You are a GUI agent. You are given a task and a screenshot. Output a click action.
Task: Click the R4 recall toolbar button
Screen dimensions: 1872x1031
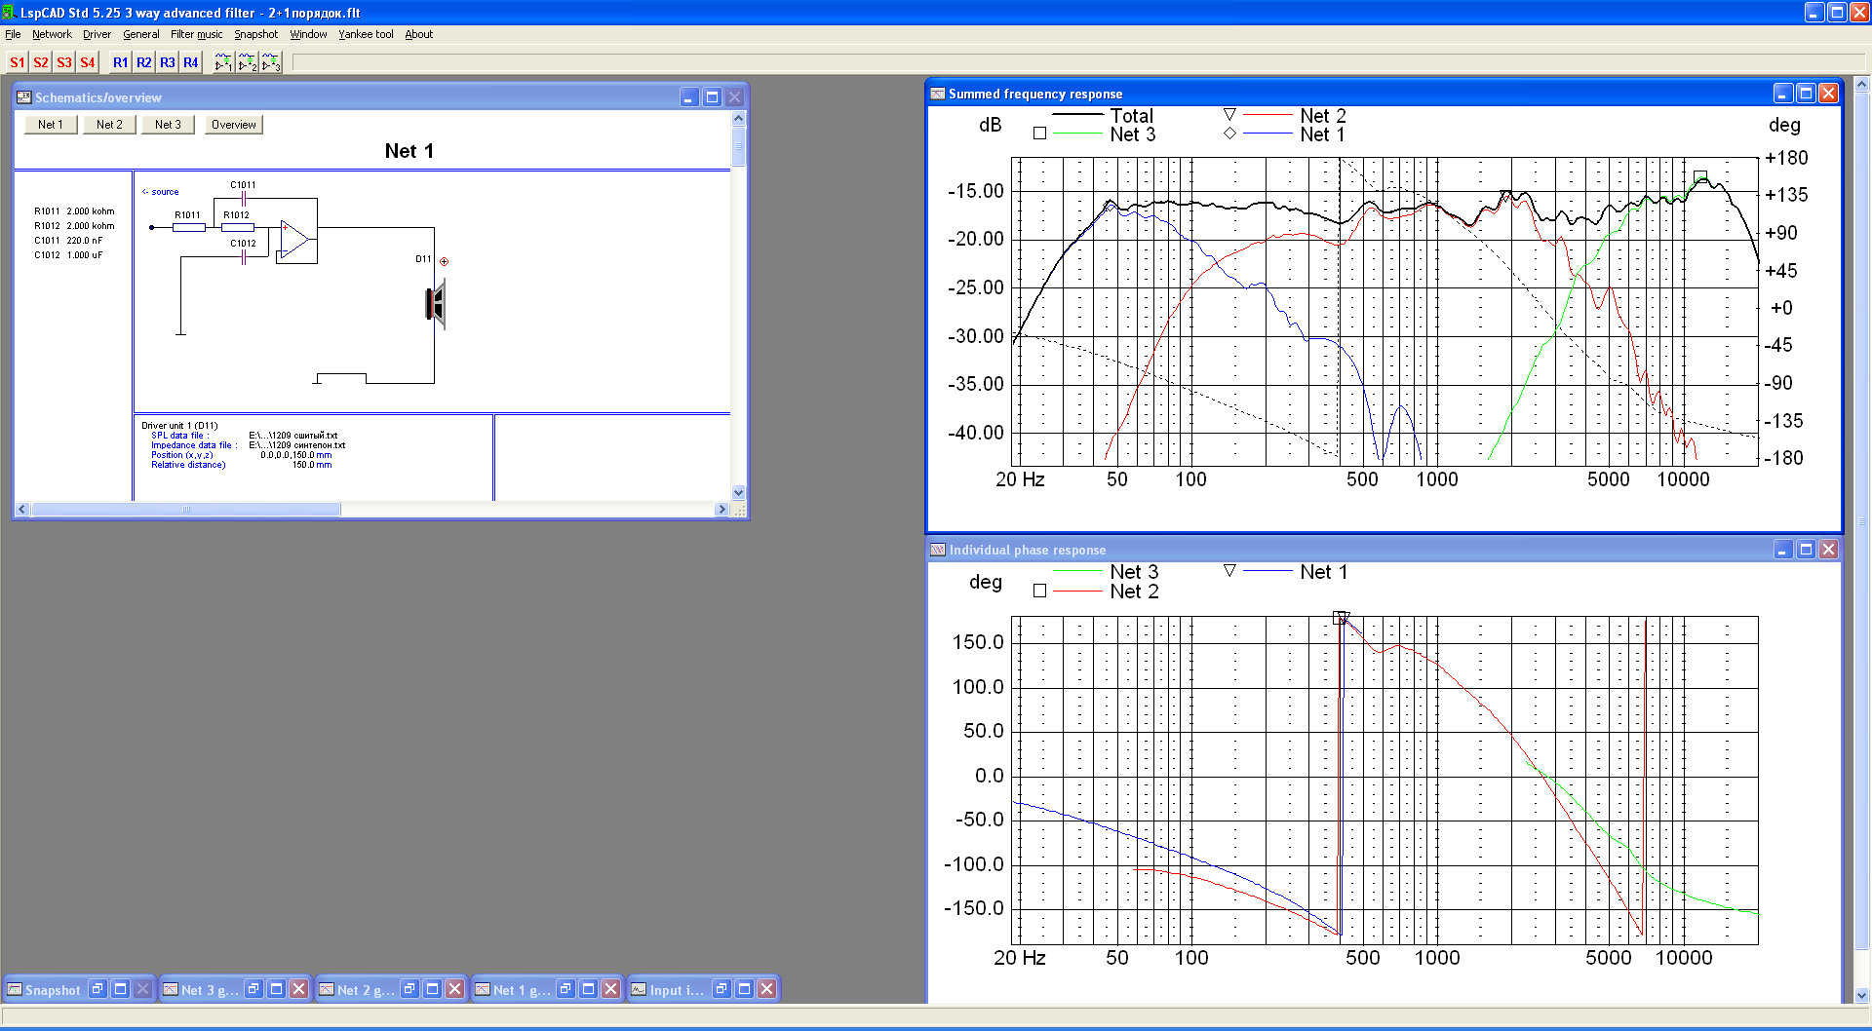[x=190, y=62]
